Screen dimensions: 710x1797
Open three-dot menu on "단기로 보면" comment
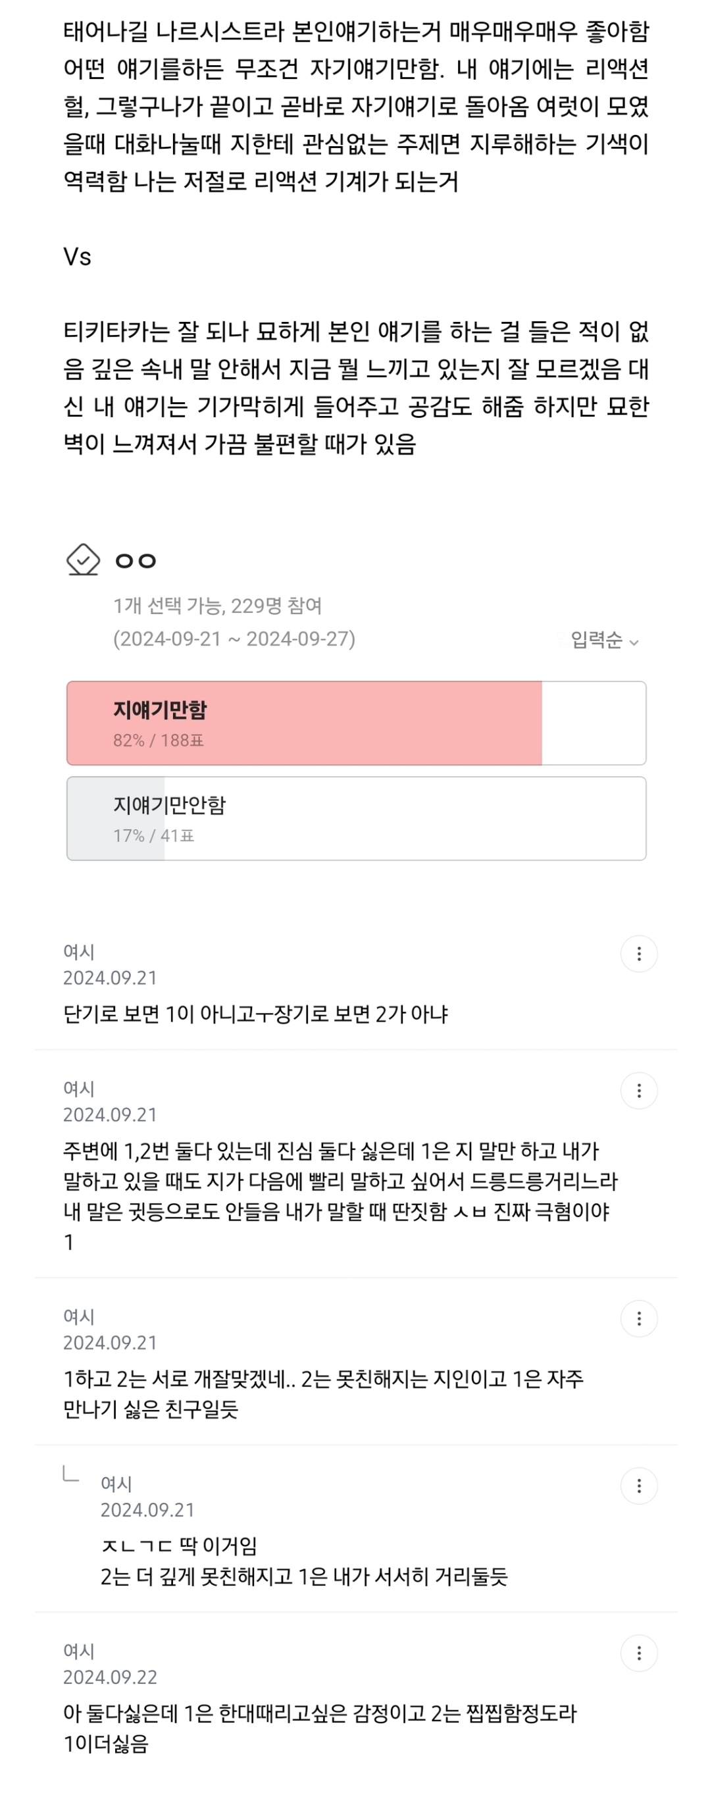click(x=638, y=954)
